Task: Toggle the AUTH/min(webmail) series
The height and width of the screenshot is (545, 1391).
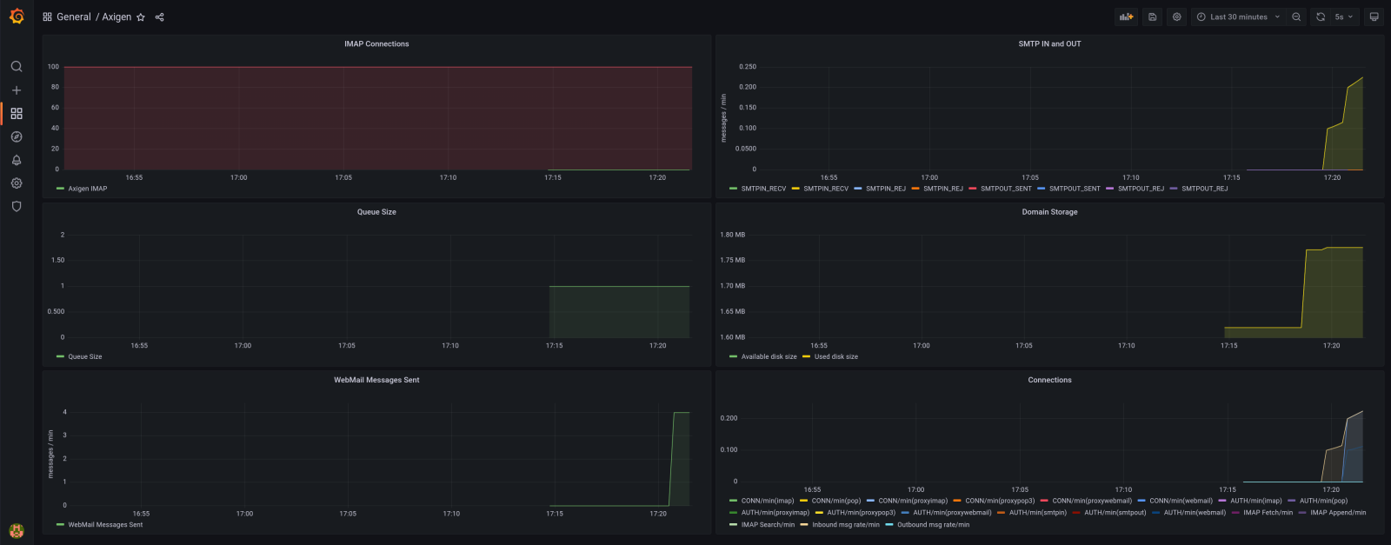Action: point(1195,513)
